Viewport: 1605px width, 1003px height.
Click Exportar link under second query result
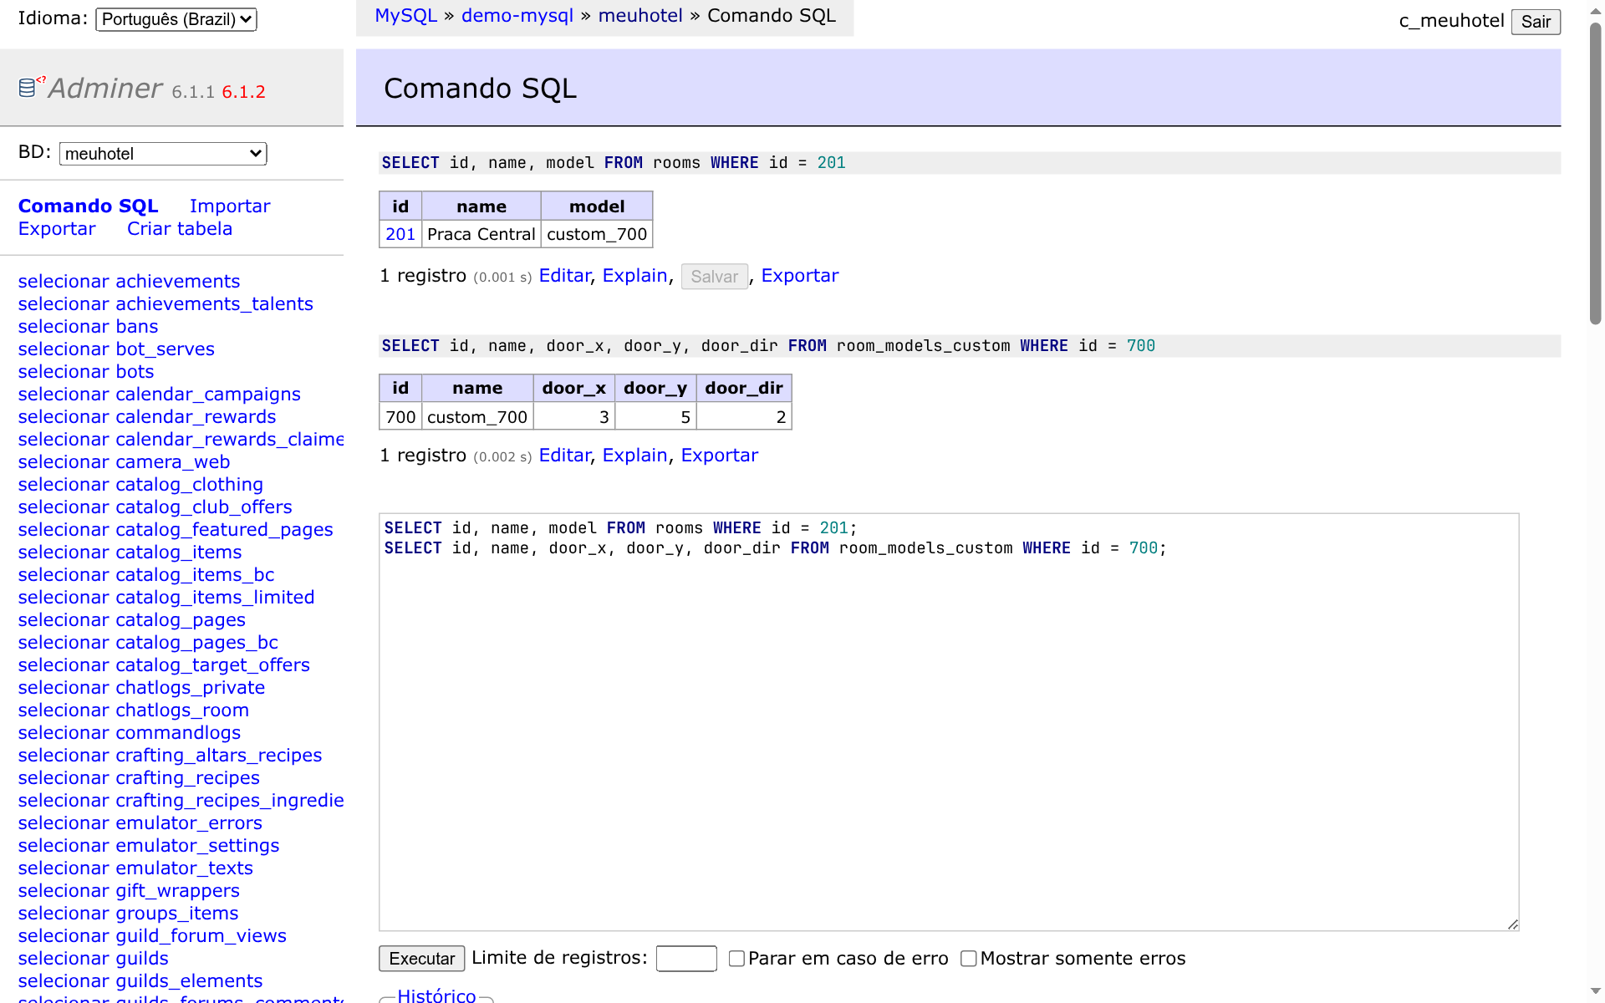[x=720, y=456]
